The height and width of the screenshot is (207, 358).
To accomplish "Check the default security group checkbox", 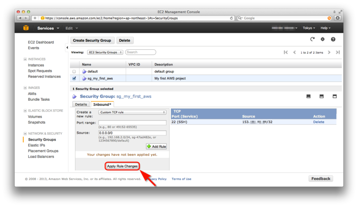I will 74,72.
